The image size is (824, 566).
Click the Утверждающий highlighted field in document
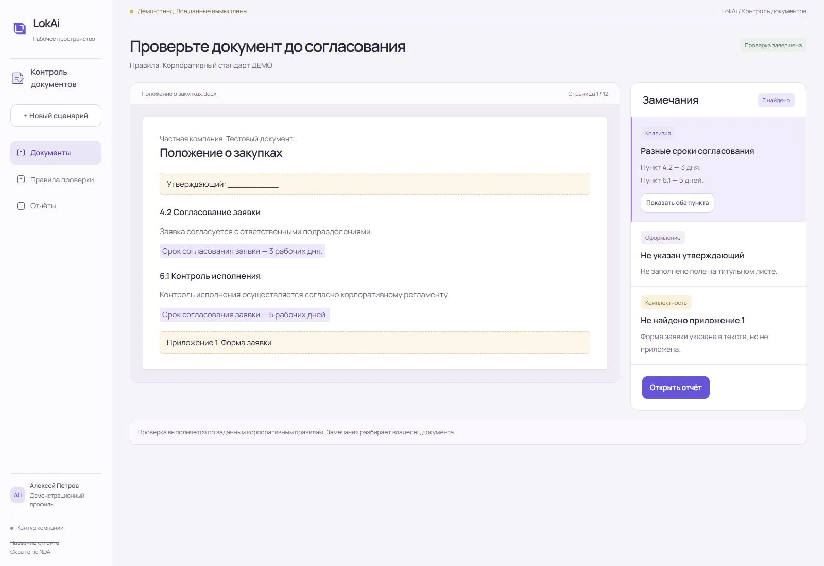point(375,184)
